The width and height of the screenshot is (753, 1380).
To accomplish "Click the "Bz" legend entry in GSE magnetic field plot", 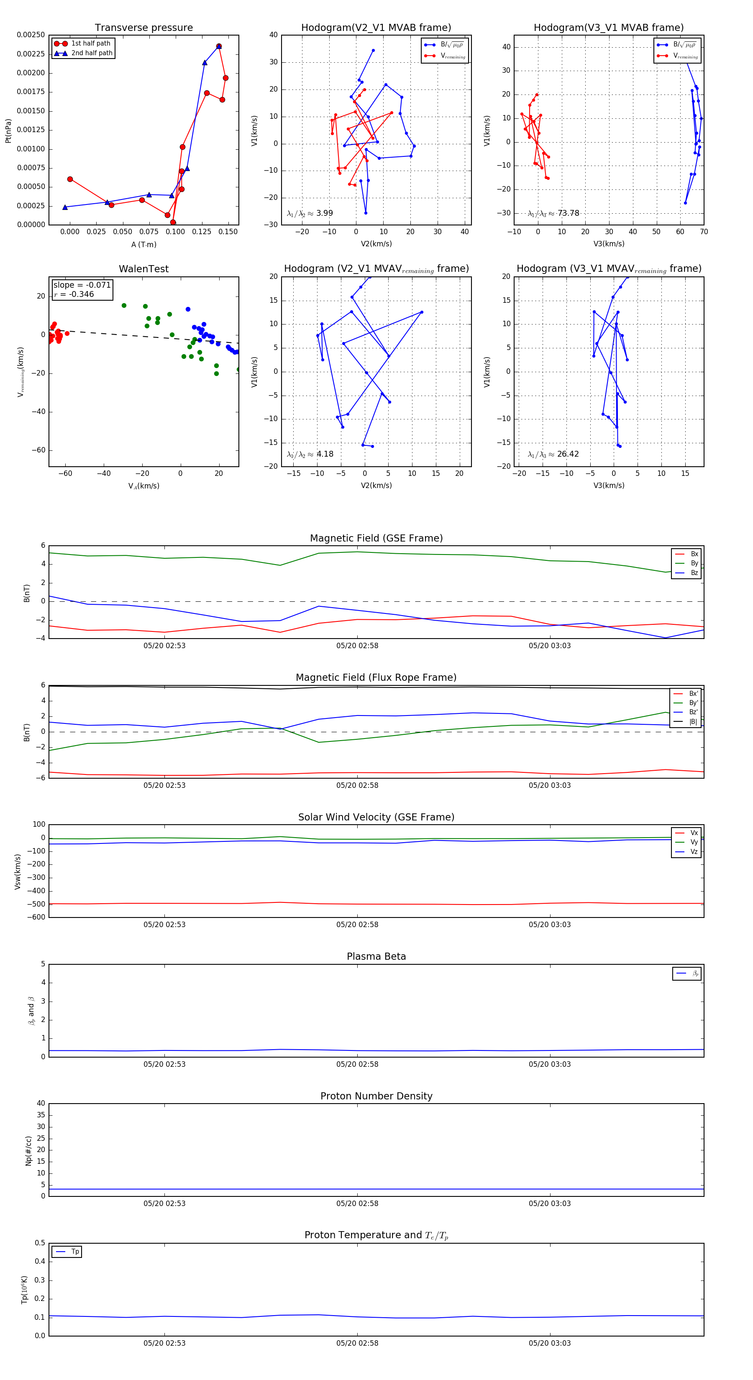I will pyautogui.click(x=686, y=572).
